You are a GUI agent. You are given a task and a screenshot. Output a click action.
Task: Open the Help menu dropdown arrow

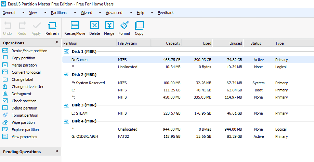(x=152, y=13)
